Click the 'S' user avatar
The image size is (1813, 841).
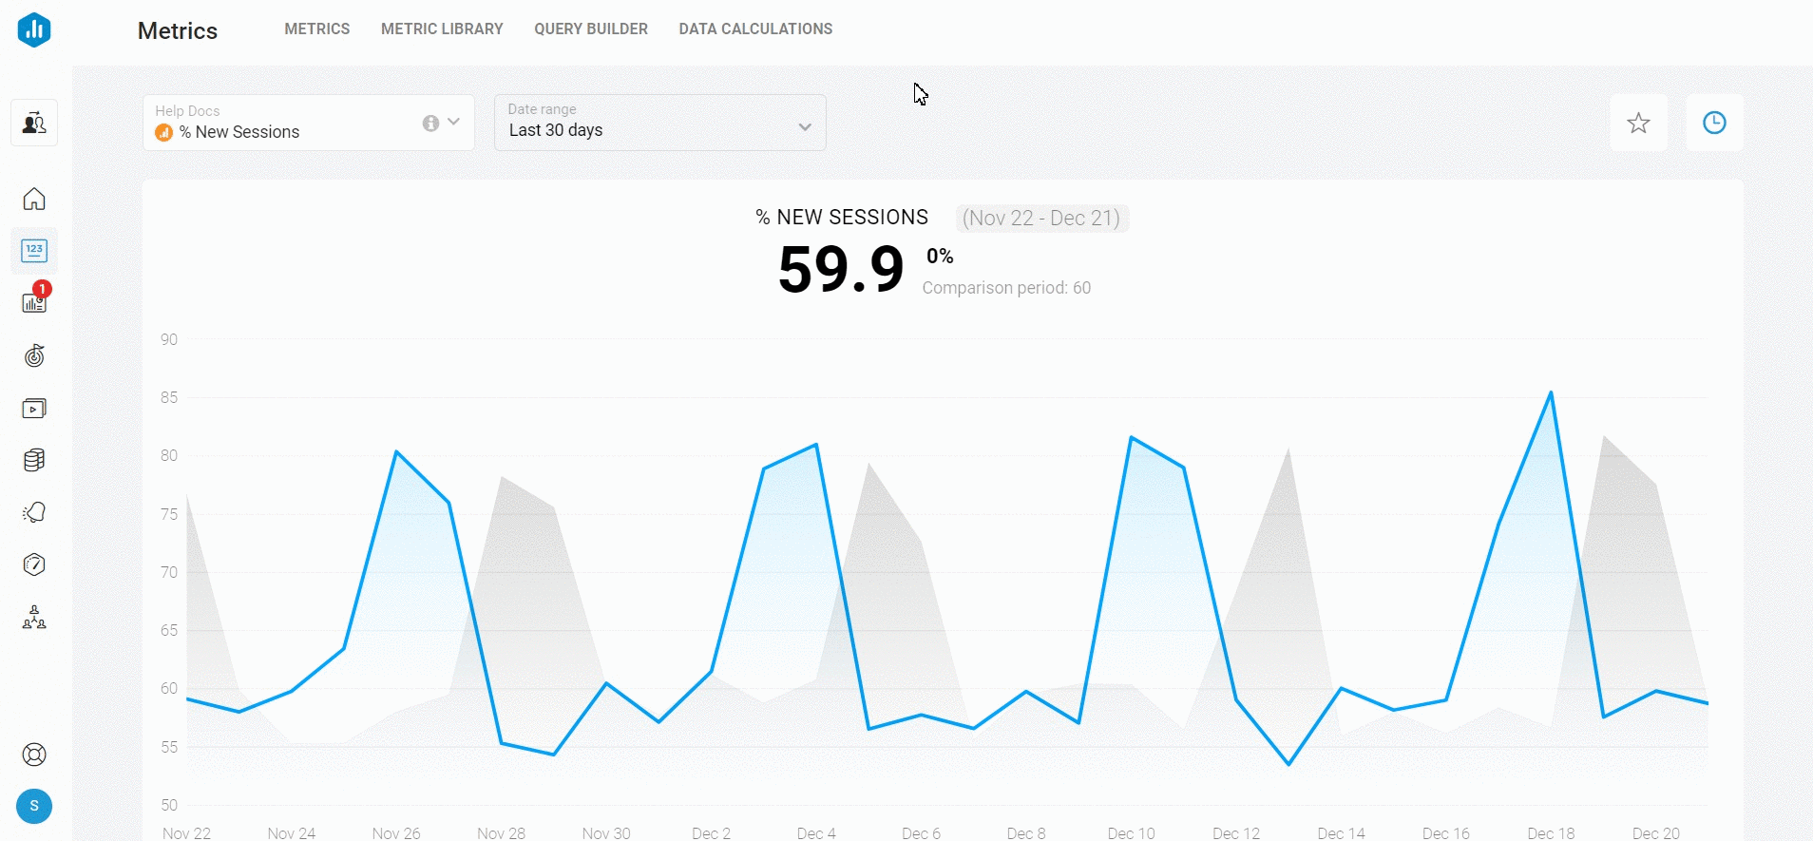(34, 806)
